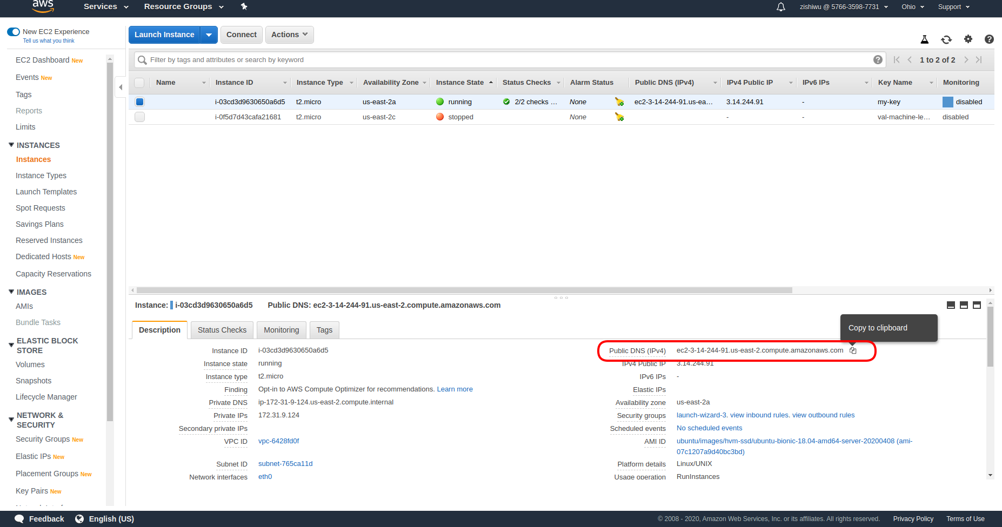Viewport: 1002px width, 527px height.
Task: Click the Connect button
Action: 242,35
